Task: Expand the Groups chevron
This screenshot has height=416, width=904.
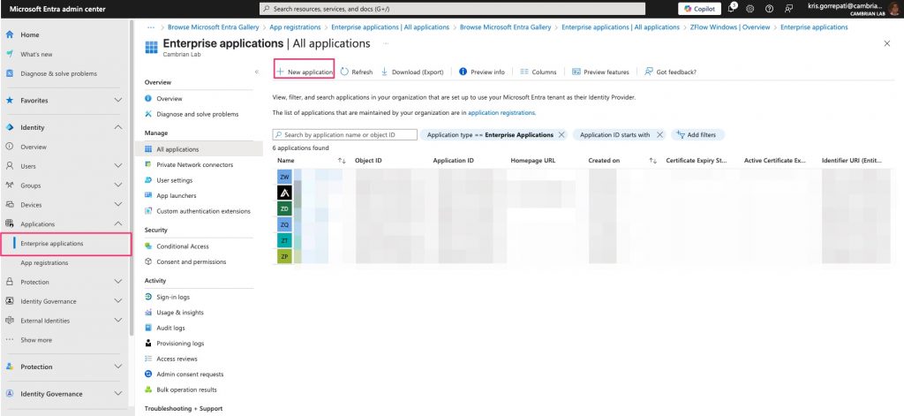Action: point(118,185)
